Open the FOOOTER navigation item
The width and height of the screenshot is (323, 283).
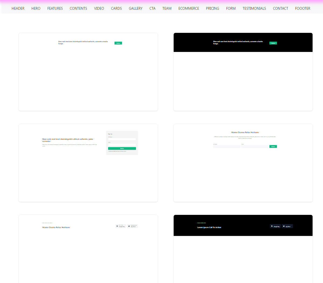[x=303, y=8]
